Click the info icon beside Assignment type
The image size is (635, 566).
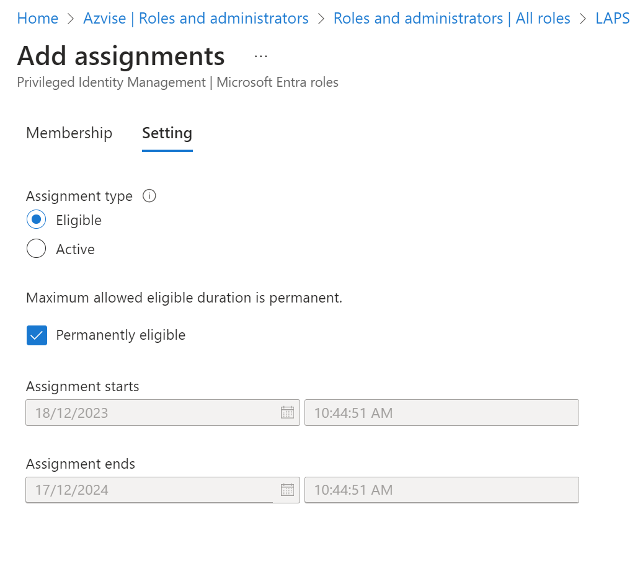[x=149, y=196]
